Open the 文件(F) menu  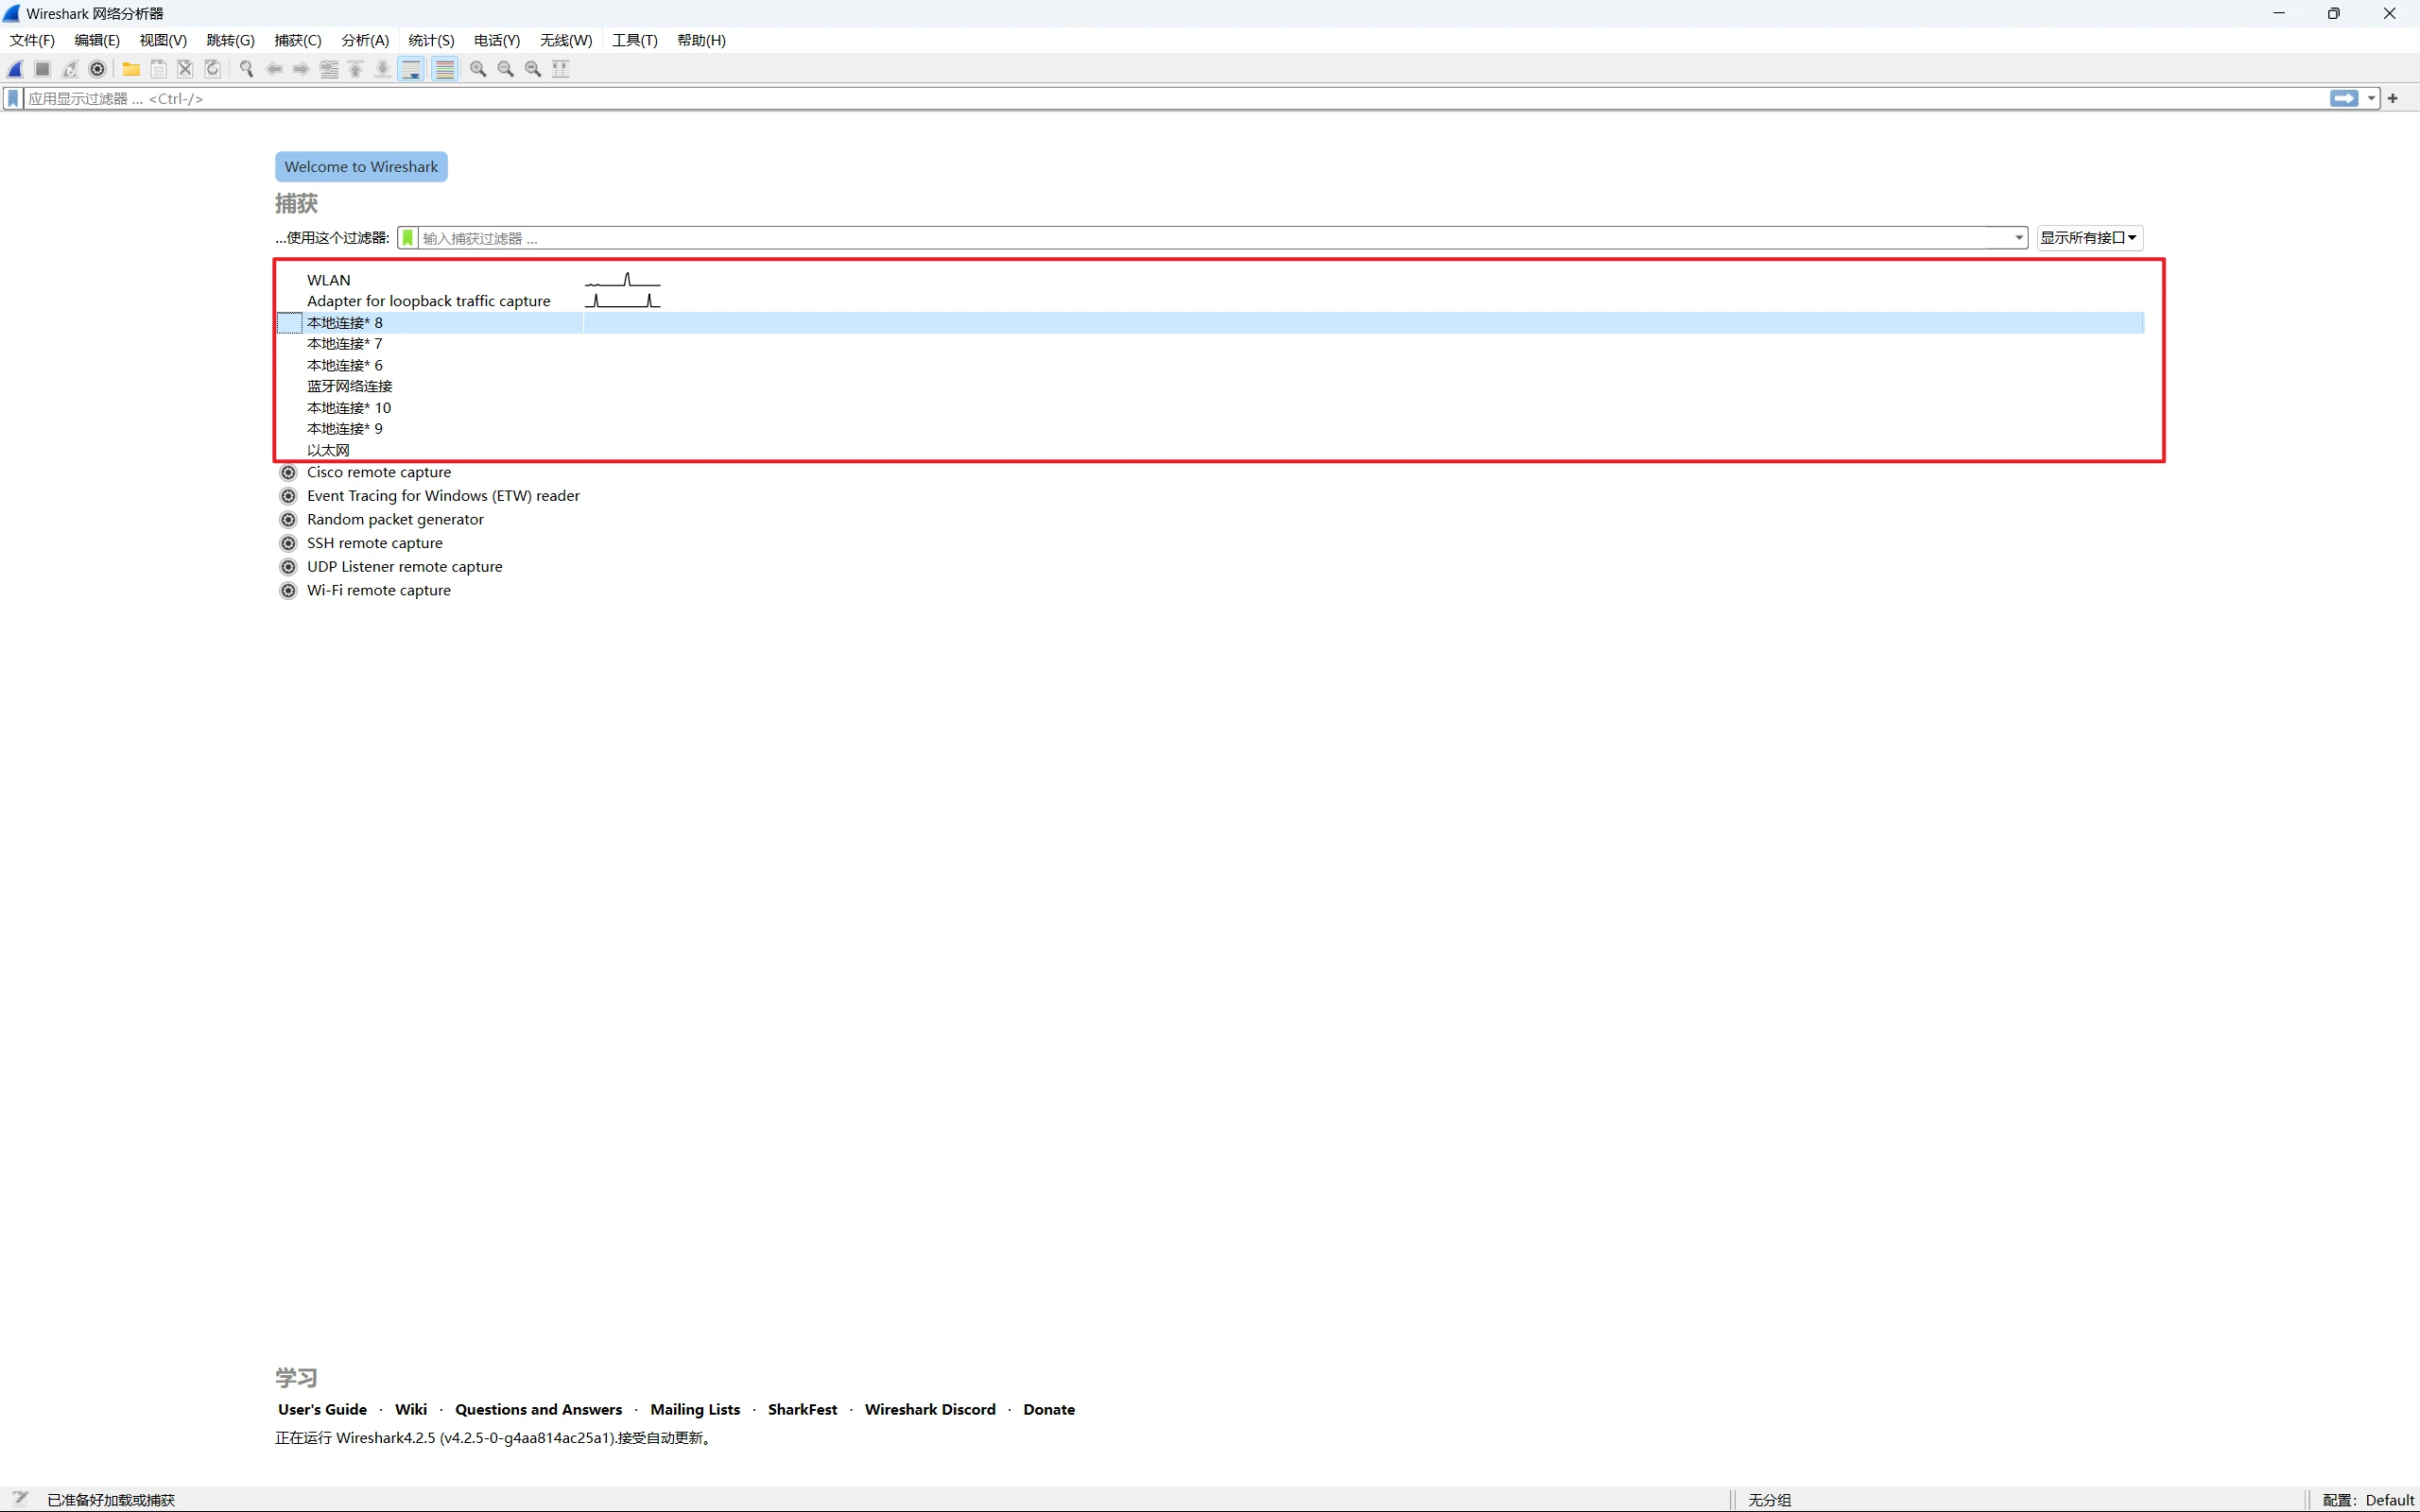tap(32, 40)
